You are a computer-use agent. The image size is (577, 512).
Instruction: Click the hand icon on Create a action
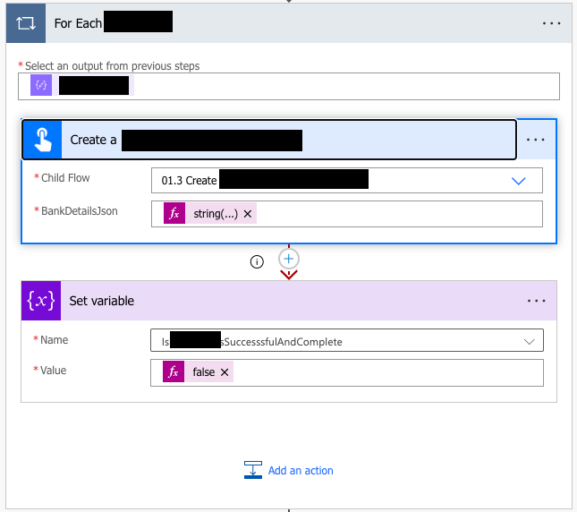41,140
